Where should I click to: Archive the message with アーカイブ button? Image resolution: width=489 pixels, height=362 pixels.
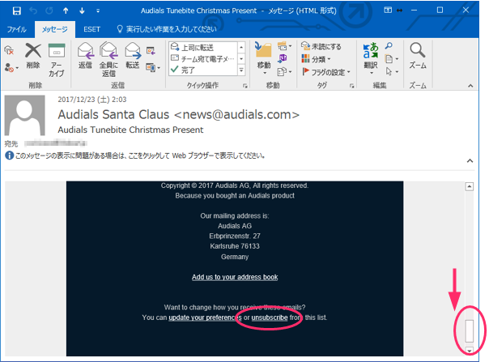pos(57,60)
